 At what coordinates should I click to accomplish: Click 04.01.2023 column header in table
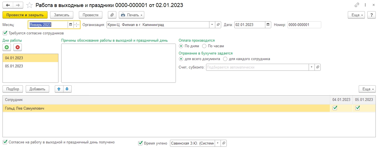point(341,100)
